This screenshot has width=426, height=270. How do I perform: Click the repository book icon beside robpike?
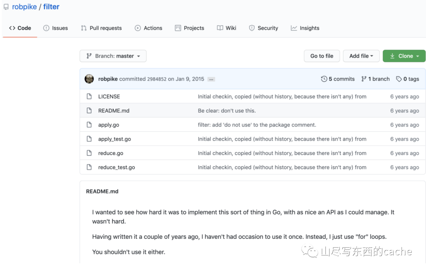coord(6,7)
